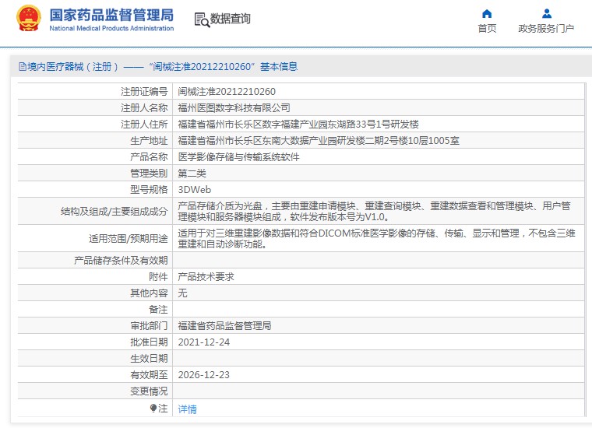Screen dimensions: 592x428
Task: Click the 注册人住所 address value
Action: click(298, 124)
